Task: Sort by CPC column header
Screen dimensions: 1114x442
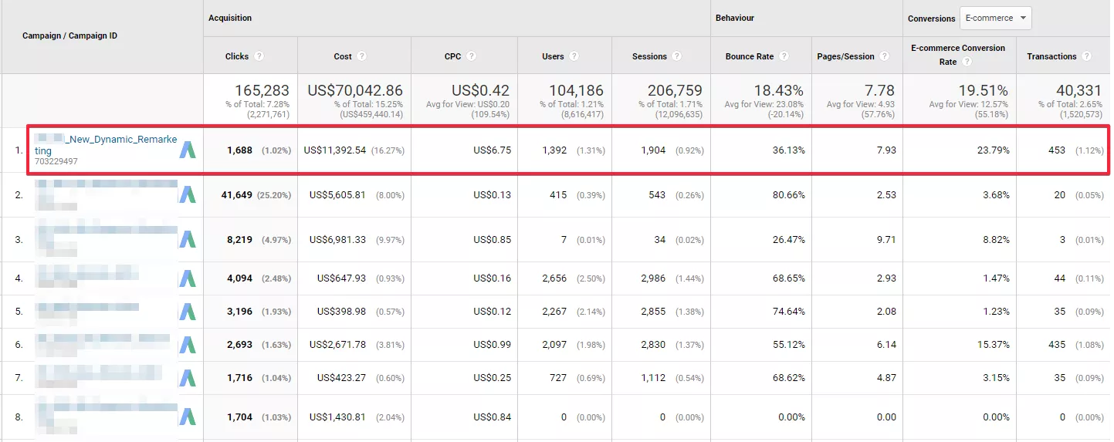Action: pyautogui.click(x=453, y=56)
